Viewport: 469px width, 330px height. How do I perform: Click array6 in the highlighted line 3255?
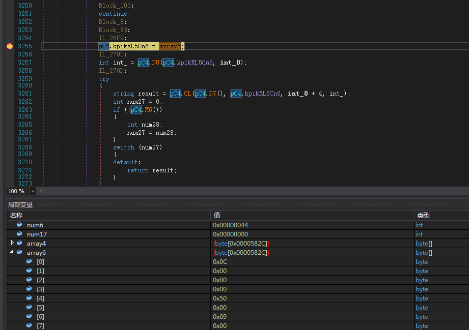[170, 46]
